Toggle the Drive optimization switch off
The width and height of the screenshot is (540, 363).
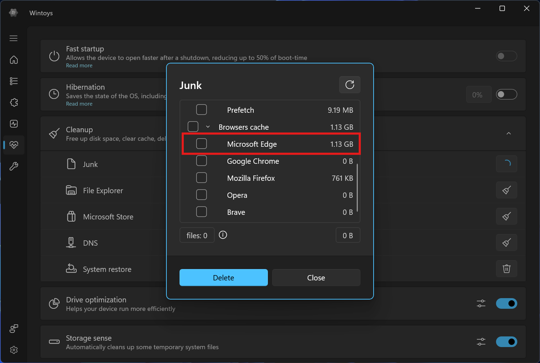click(506, 303)
